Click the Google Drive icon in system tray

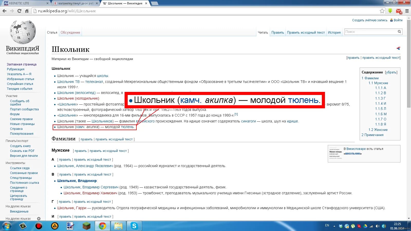[x=365, y=226]
